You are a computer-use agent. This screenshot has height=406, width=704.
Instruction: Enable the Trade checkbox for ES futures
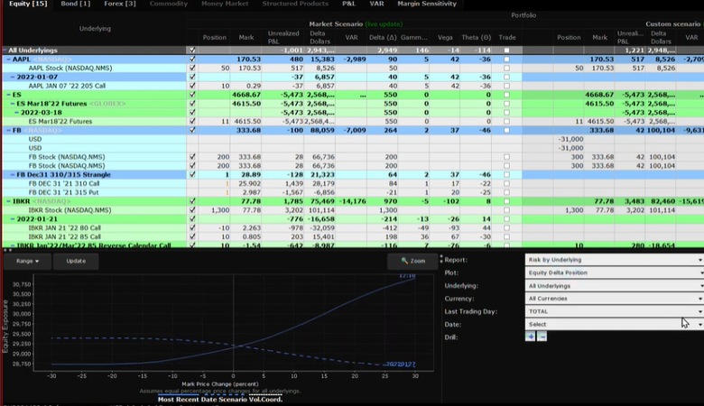coord(506,121)
